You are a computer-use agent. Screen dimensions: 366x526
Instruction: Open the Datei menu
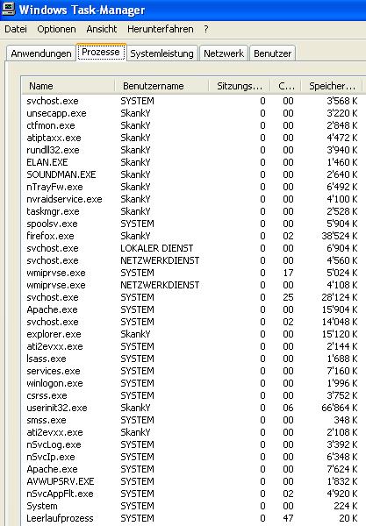tap(16, 29)
